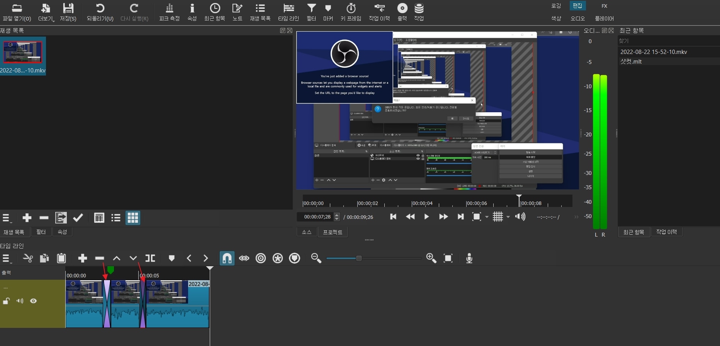Click the playlist checkmark button
The image size is (720, 346).
click(78, 218)
